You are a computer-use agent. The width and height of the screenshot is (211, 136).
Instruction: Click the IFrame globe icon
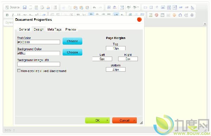192,15
